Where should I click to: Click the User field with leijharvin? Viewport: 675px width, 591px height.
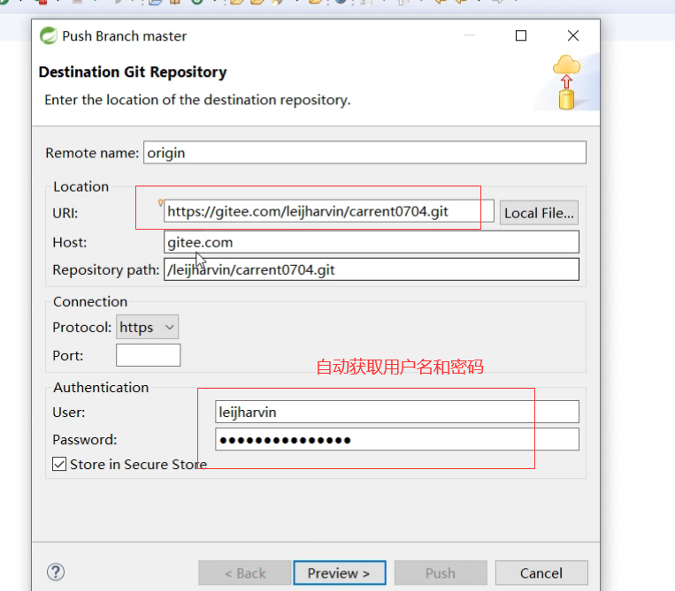pos(397,412)
